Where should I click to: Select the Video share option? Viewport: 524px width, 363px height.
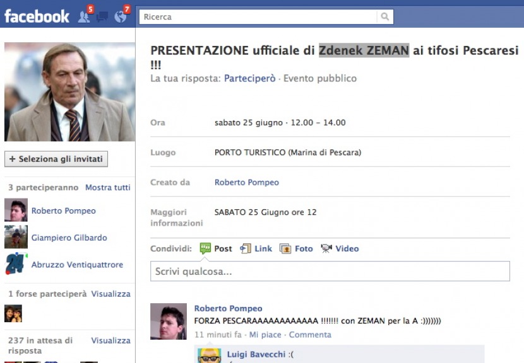coord(347,248)
